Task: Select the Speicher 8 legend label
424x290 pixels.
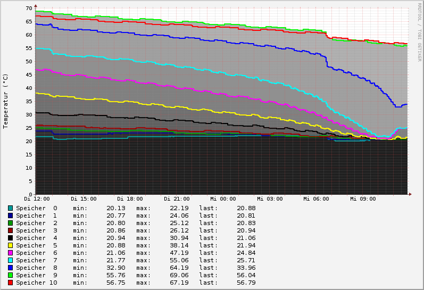Action: (x=36, y=268)
